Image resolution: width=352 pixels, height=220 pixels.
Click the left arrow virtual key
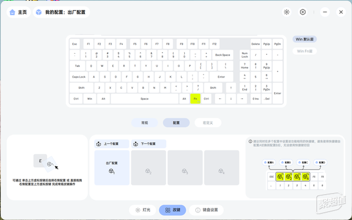click(x=220, y=99)
